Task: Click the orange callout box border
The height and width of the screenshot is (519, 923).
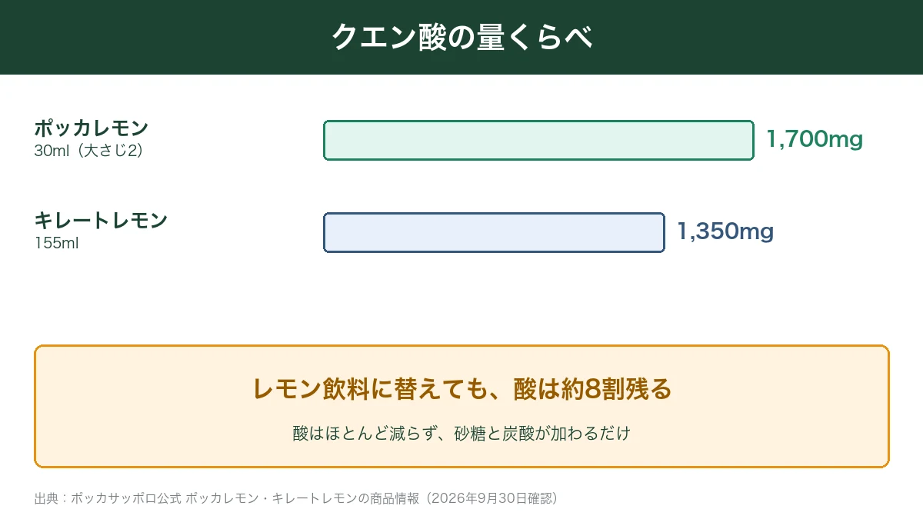Action: point(461,346)
